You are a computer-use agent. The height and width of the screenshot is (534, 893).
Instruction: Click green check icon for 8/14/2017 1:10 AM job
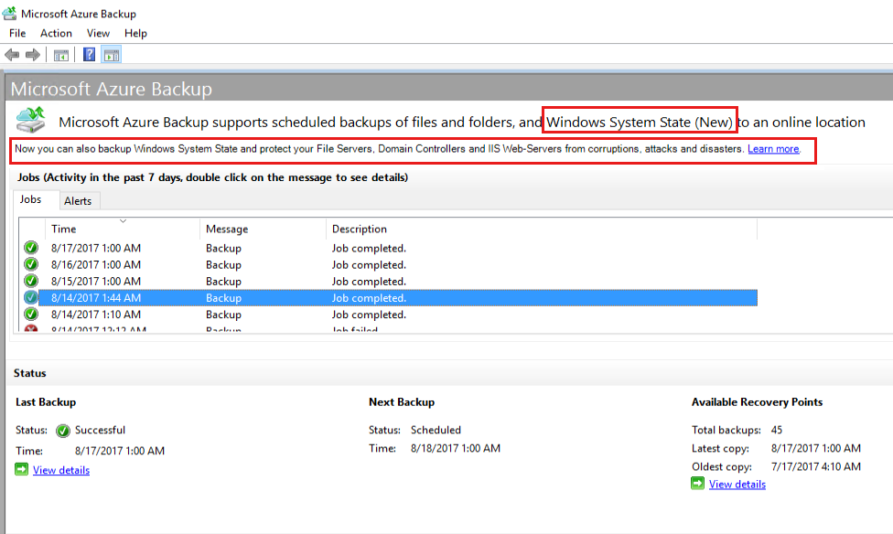click(31, 314)
